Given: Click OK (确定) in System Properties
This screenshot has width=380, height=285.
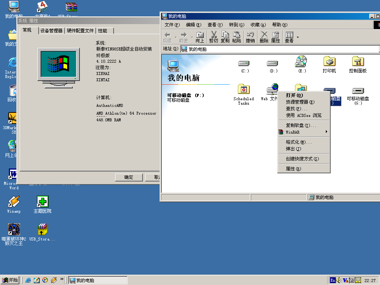Looking at the screenshot, I should pos(129,177).
